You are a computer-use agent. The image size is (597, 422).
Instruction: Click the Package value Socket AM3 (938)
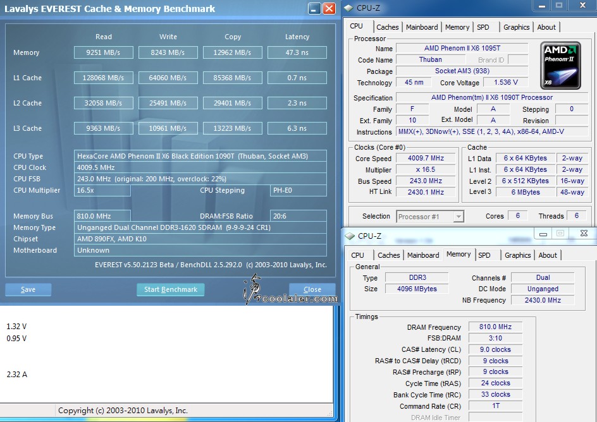point(462,71)
